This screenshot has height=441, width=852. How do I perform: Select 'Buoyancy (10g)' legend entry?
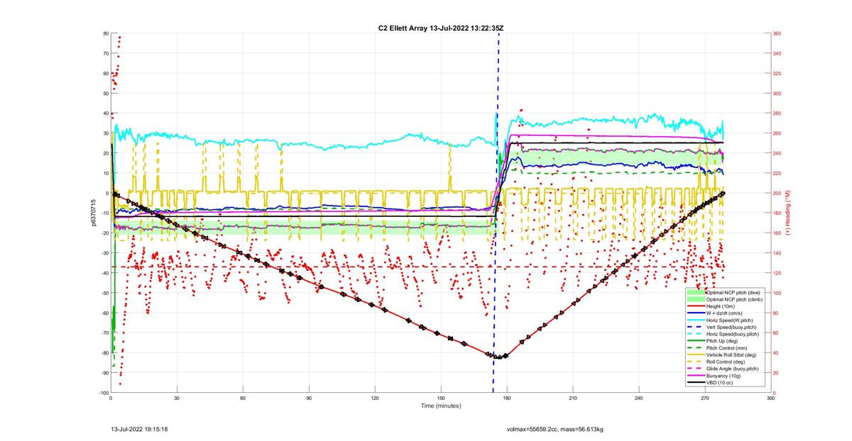(x=724, y=376)
